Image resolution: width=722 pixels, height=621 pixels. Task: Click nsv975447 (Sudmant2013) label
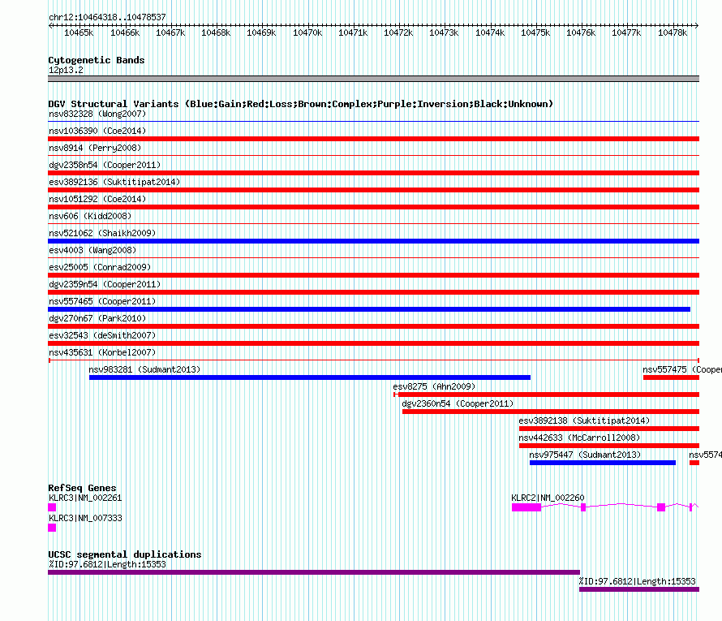[585, 455]
